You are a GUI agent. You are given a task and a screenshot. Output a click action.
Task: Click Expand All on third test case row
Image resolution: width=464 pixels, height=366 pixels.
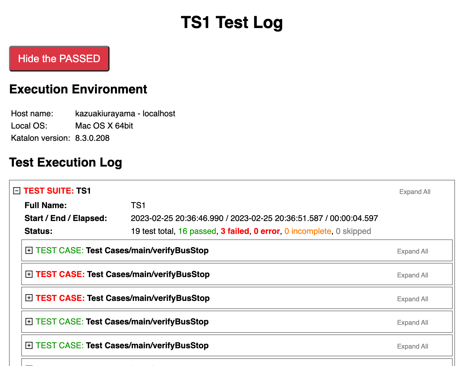pos(412,299)
